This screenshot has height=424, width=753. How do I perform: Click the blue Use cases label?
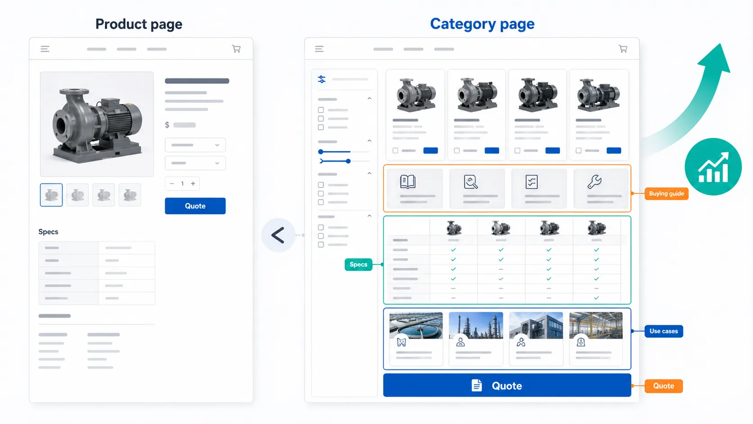tap(664, 331)
